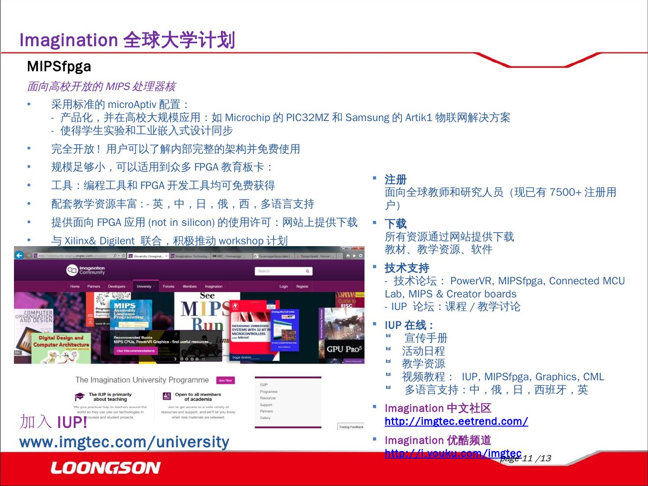This screenshot has height=486, width=648.
Task: Click the Login link
Action: click(283, 287)
